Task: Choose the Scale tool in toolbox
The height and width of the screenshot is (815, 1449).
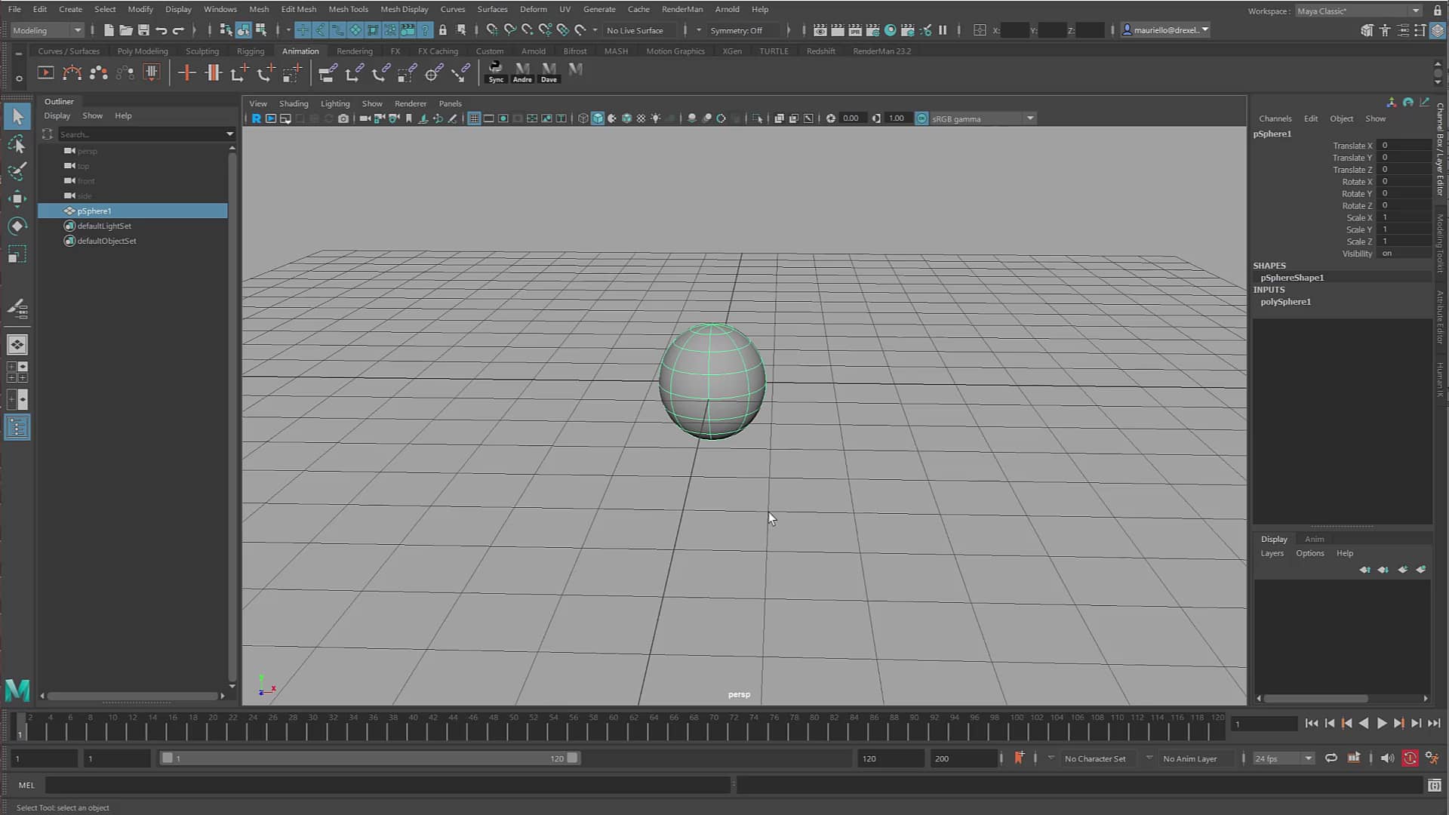Action: (x=17, y=254)
